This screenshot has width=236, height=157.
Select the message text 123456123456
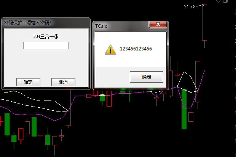click(136, 49)
